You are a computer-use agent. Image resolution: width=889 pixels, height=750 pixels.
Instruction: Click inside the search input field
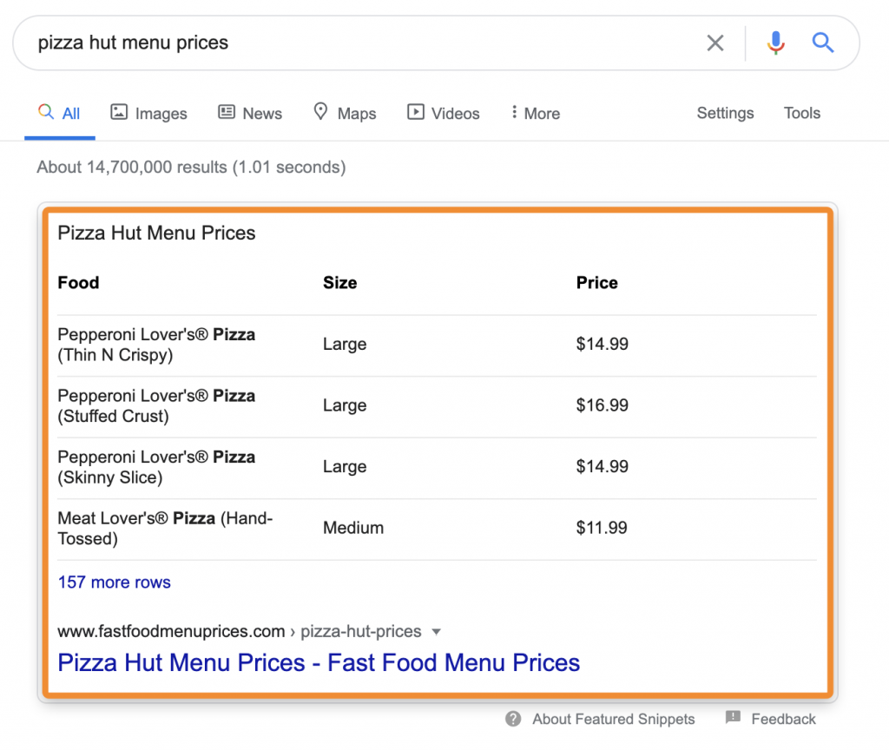pos(347,43)
